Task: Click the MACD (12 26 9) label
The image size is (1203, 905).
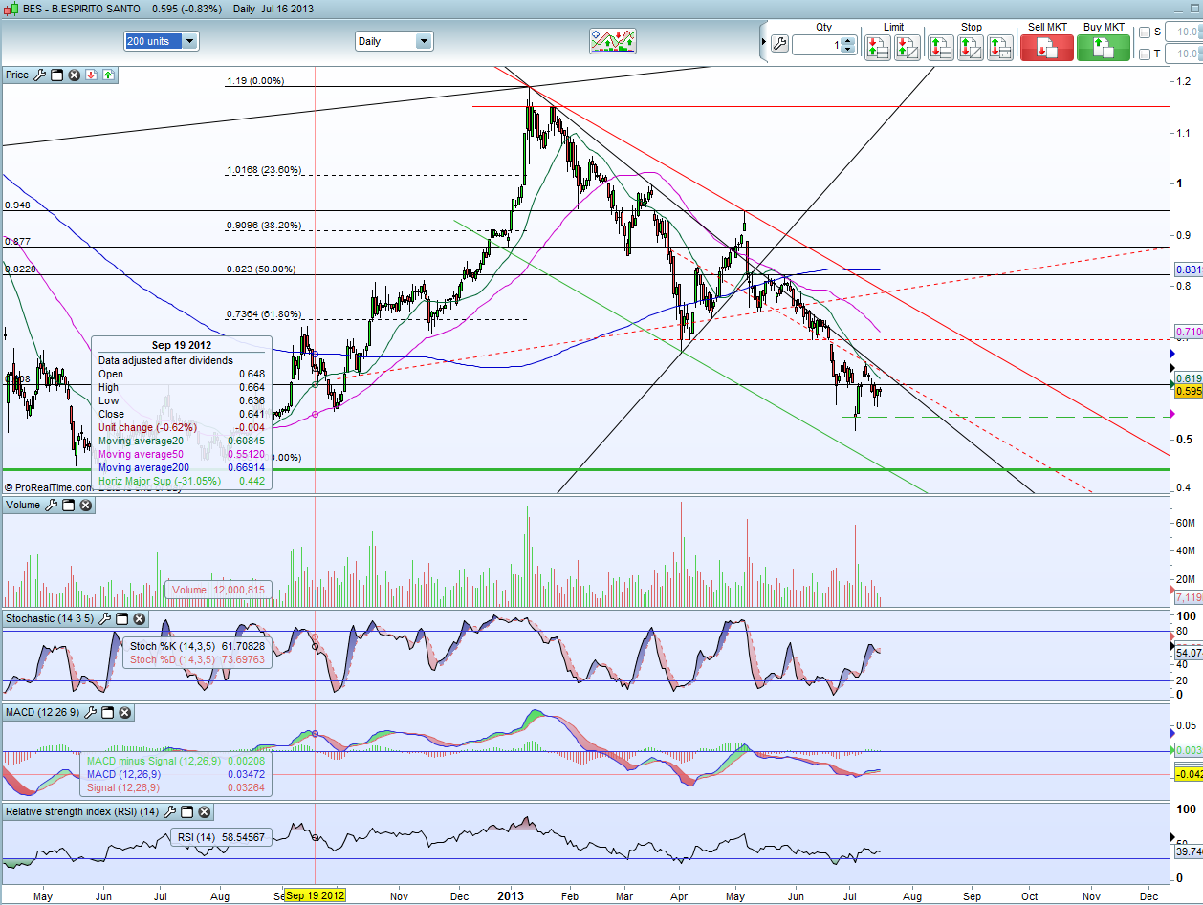Action: coord(43,712)
